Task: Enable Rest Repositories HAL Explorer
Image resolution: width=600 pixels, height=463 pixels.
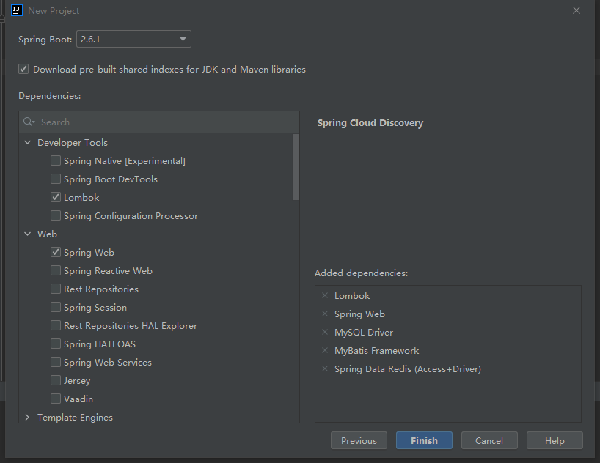Action: pyautogui.click(x=56, y=326)
